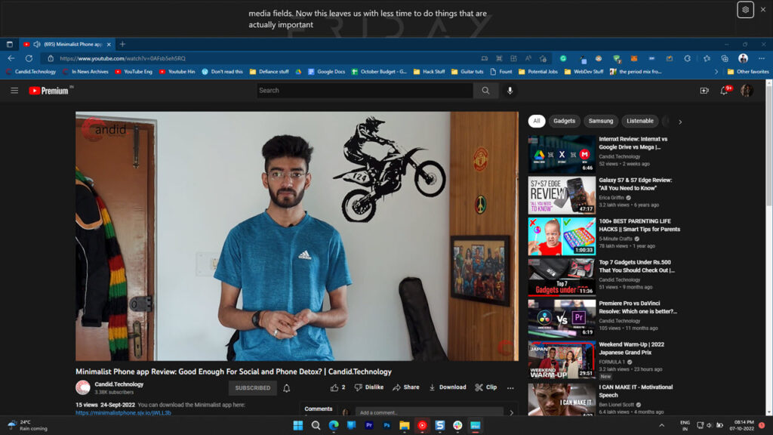
Task: Open Internxt Review video thumbnail
Action: (x=562, y=154)
